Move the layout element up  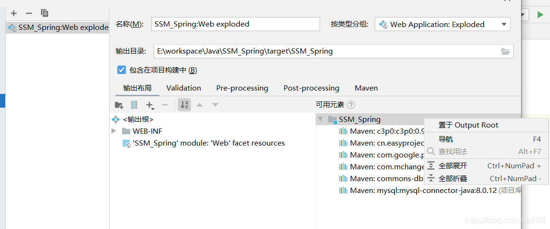pos(200,104)
